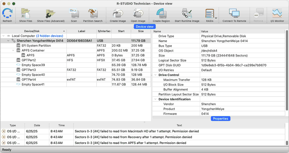Click the Create Image icon
The width and height of the screenshot is (289, 153).
[x=118, y=14]
